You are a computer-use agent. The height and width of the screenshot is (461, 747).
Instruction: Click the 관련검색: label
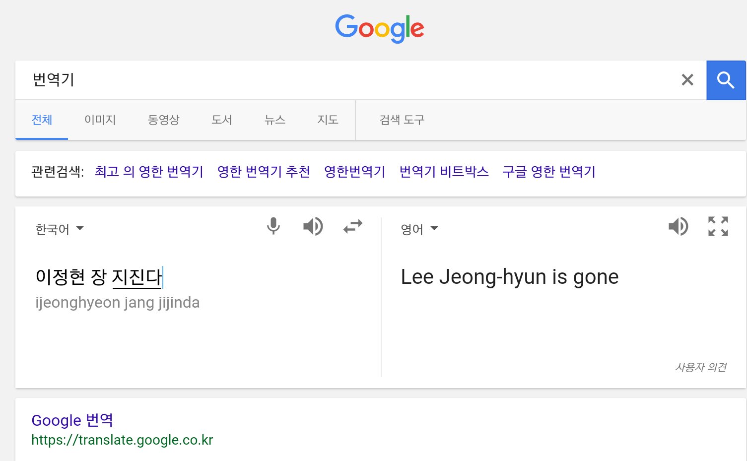[x=58, y=172]
